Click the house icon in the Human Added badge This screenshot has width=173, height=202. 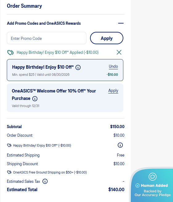[x=152, y=177]
